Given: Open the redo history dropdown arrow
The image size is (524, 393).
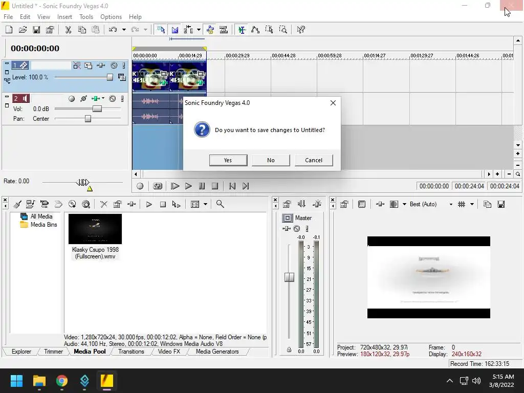Looking at the screenshot, I should pos(146,30).
